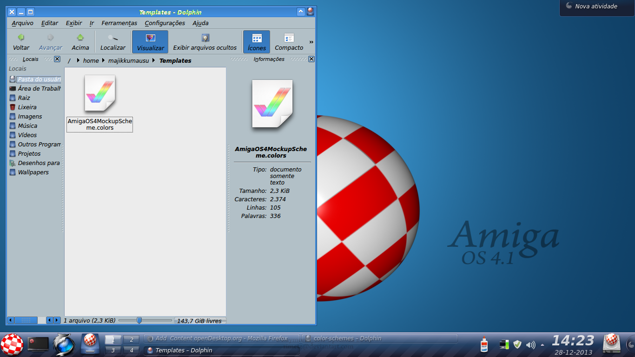The image size is (635, 357).
Task: Open the Ferramentas menu
Action: [x=119, y=23]
